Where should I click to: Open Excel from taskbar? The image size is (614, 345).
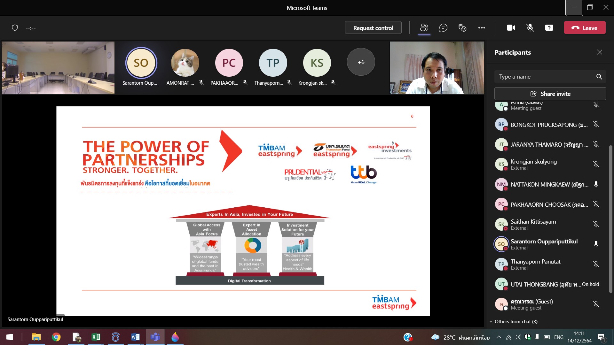[x=96, y=337]
